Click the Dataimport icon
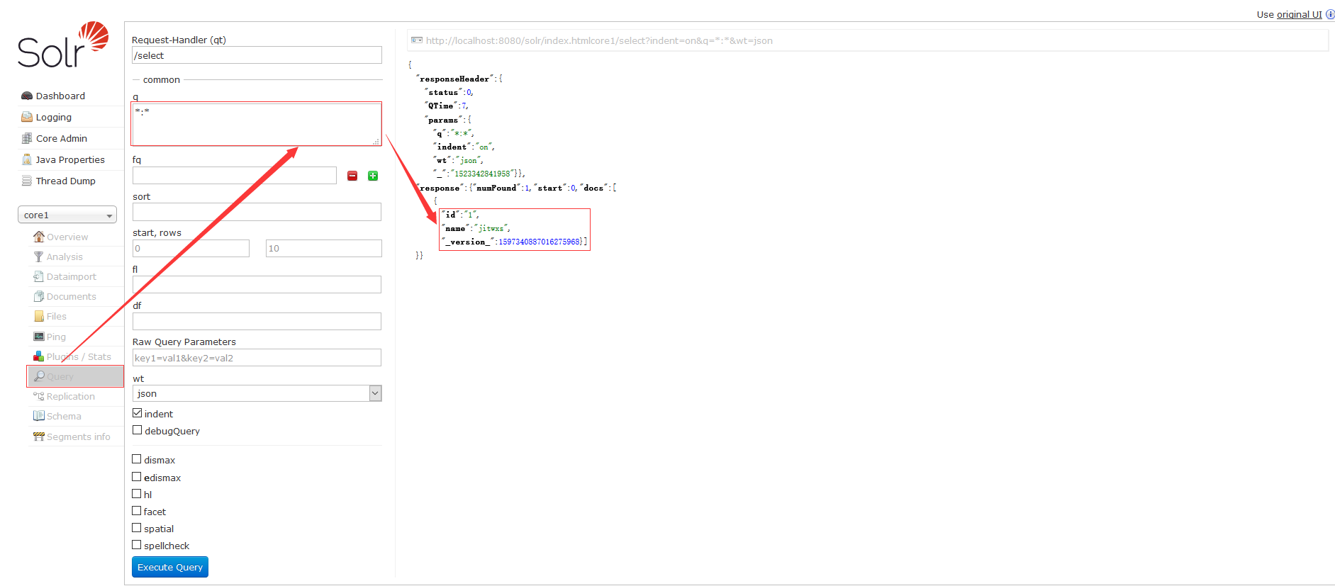 point(39,276)
